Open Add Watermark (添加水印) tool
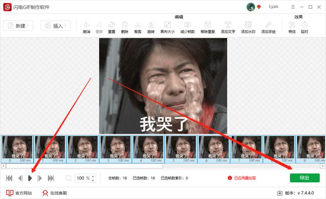 [248, 25]
